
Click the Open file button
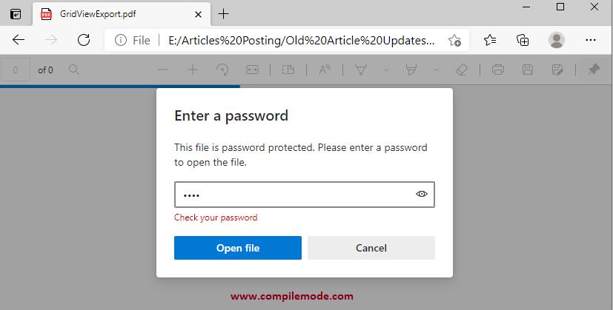pyautogui.click(x=237, y=248)
